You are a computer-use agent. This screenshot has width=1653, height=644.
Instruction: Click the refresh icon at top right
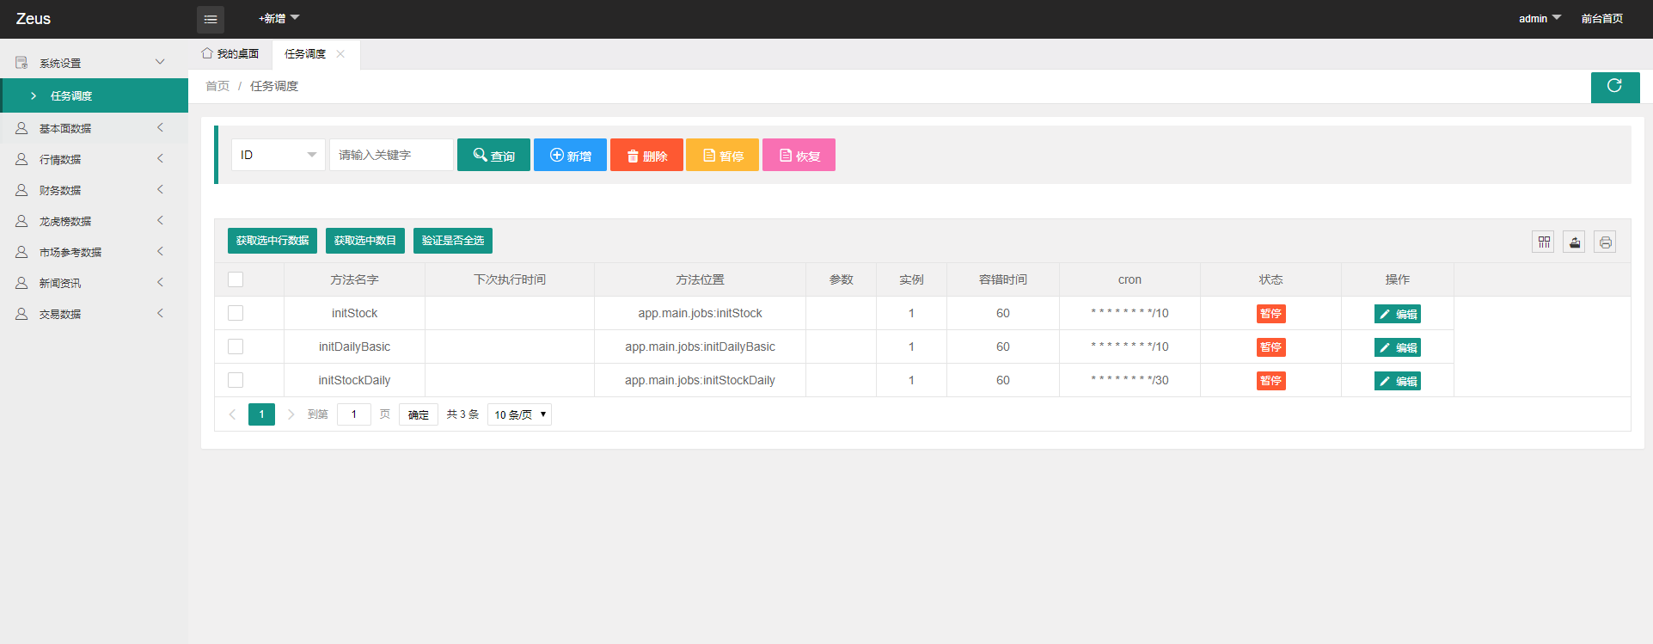pyautogui.click(x=1614, y=86)
